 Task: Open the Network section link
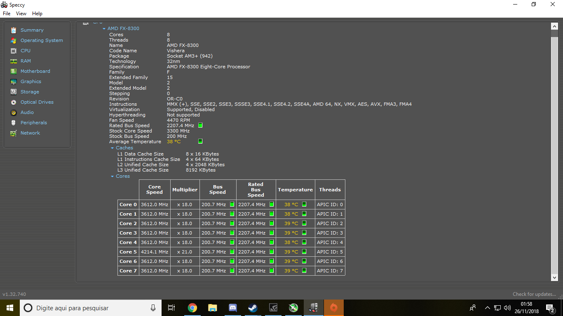point(30,133)
